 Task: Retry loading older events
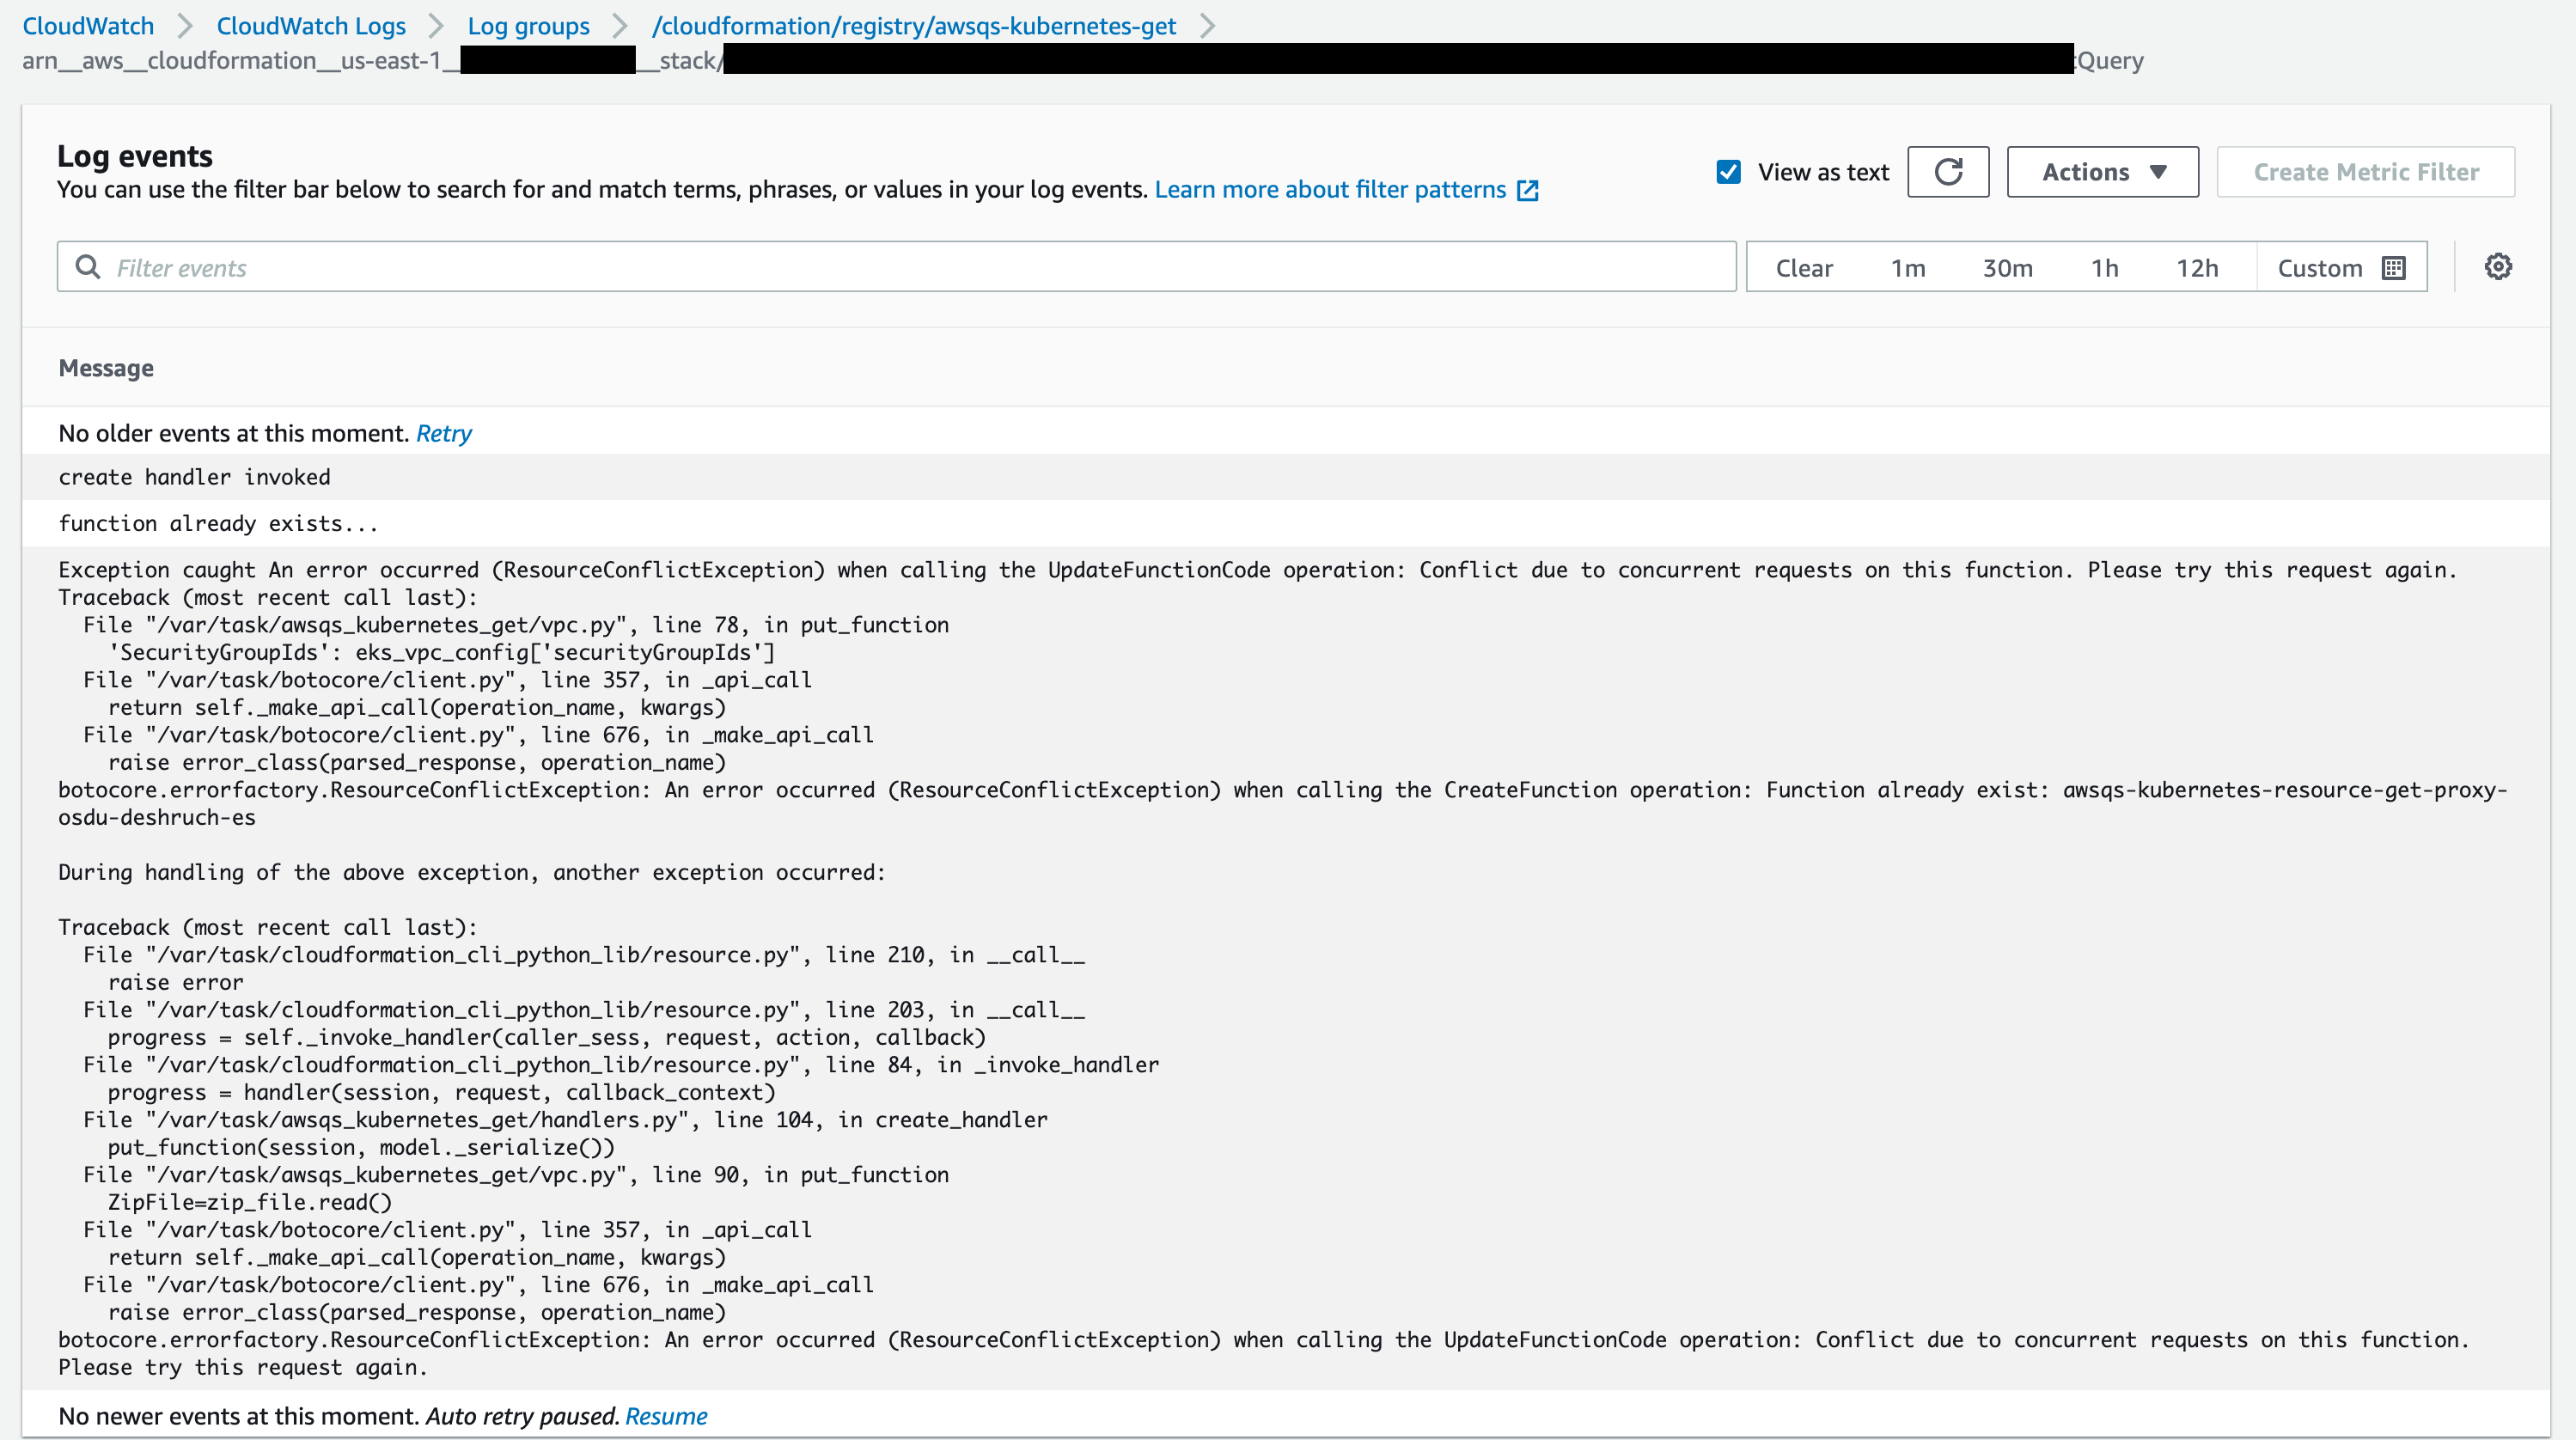[x=443, y=433]
